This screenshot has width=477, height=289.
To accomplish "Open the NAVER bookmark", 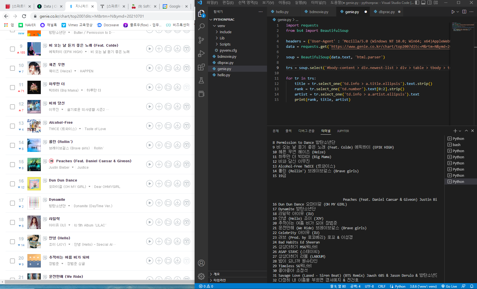I will (27, 25).
